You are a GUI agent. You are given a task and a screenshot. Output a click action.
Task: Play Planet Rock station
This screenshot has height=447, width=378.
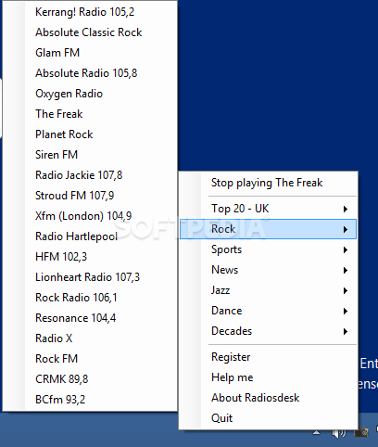coord(90,134)
